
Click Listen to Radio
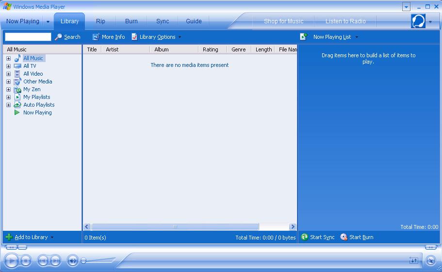(x=345, y=21)
